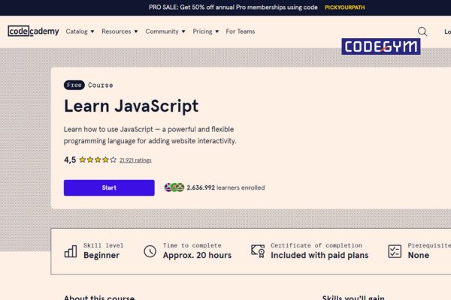This screenshot has width=451, height=300.
Task: Click the PICKYOURPATH promo code
Action: 344,7
